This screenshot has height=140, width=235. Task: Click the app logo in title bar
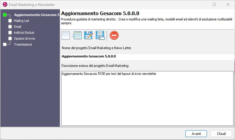pyautogui.click(x=5, y=5)
